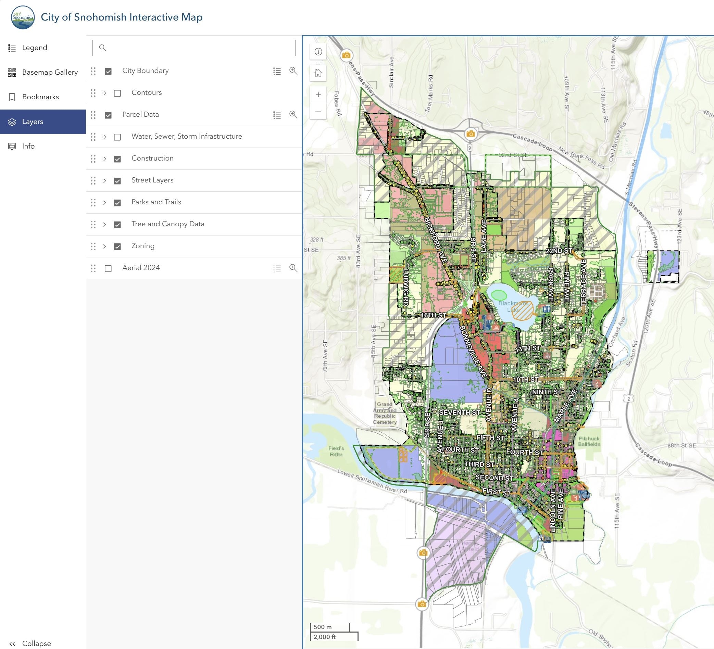Expand the Water, Sewer, Storm Infrastructure group
This screenshot has height=649, width=714.
(104, 137)
